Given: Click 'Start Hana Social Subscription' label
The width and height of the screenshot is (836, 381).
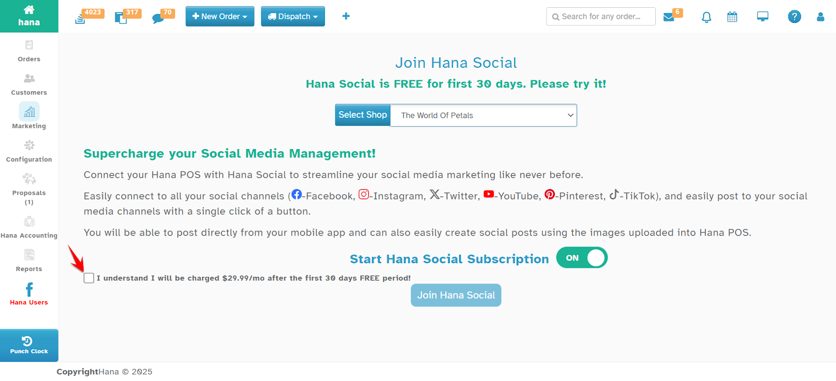Looking at the screenshot, I should 449,259.
